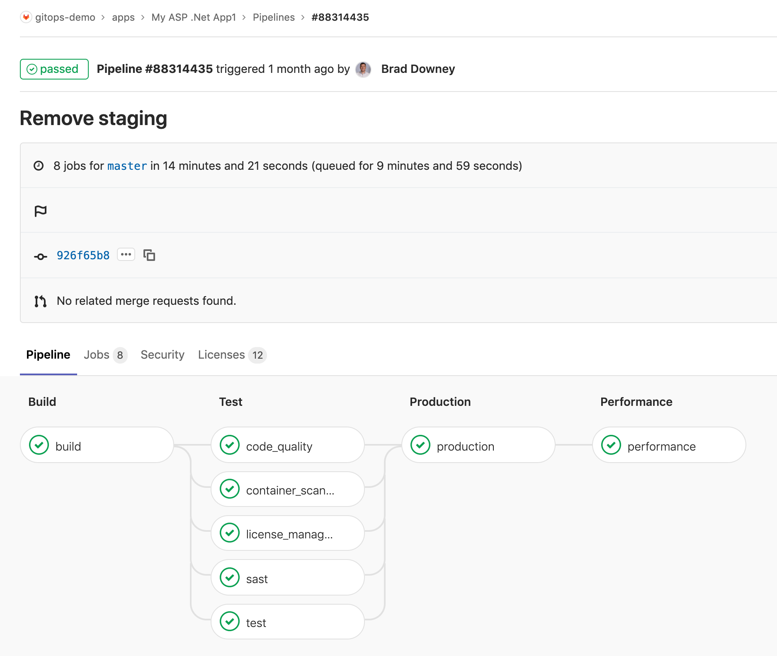Screen dimensions: 777x656
Task: Click the performance status check icon
Action: tap(611, 445)
